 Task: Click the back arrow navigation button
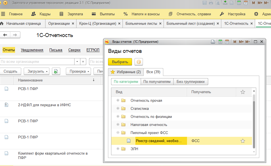5,35
